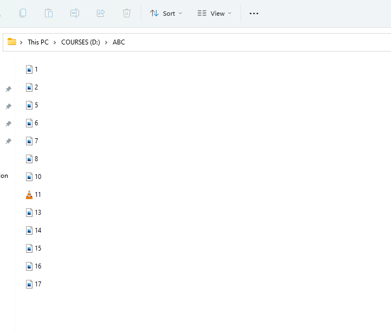
Task: Click the topmost pin icon in sidebar
Action: 8,89
